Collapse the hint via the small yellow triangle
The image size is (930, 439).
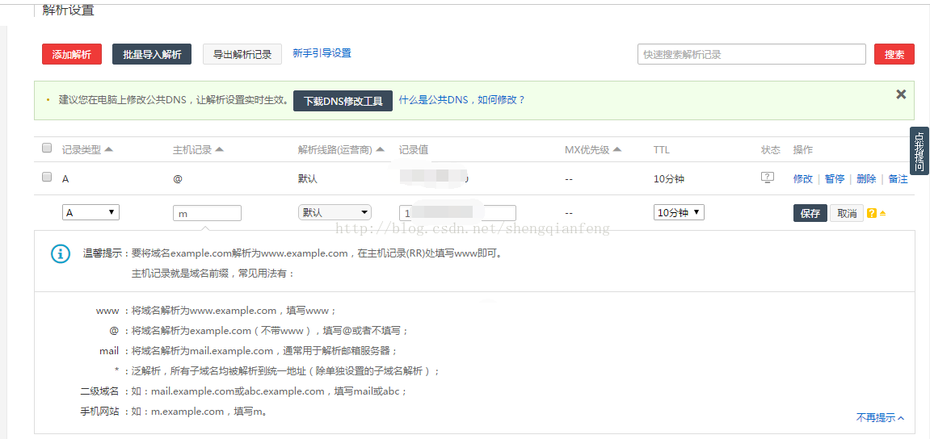(x=883, y=213)
